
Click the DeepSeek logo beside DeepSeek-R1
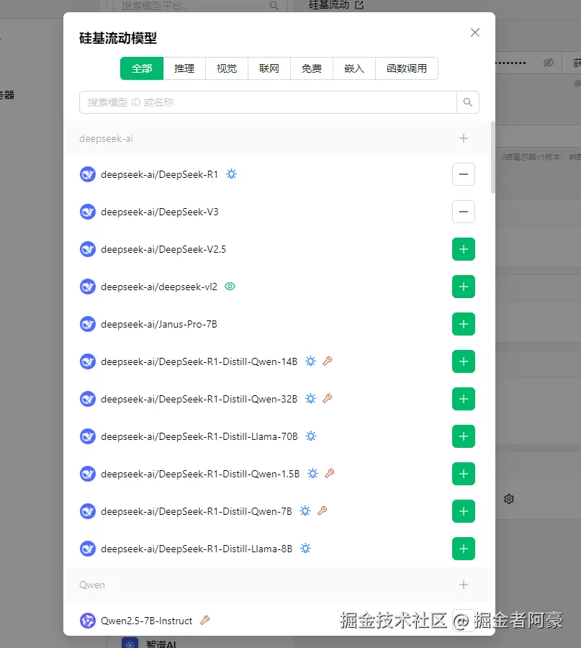tap(88, 174)
